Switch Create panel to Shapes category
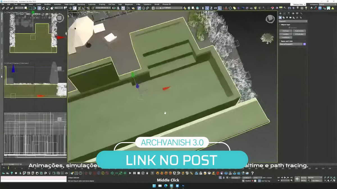The height and width of the screenshot is (189, 337). coord(284,17)
